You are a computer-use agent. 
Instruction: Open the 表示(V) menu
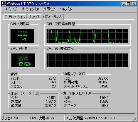pyautogui.click(x=49, y=9)
